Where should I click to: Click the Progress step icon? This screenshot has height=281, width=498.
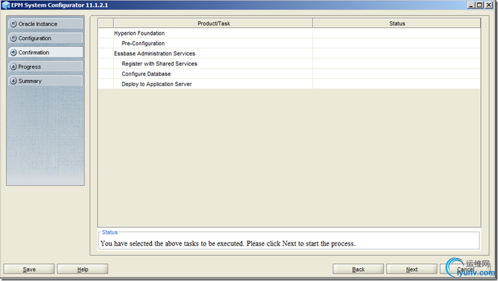pyautogui.click(x=13, y=67)
